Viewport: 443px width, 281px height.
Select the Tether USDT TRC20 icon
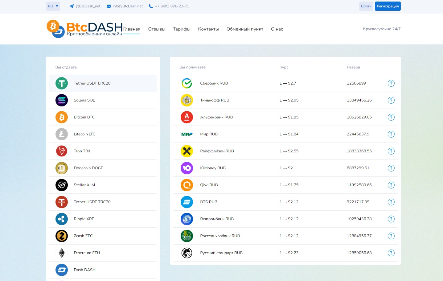pyautogui.click(x=62, y=202)
